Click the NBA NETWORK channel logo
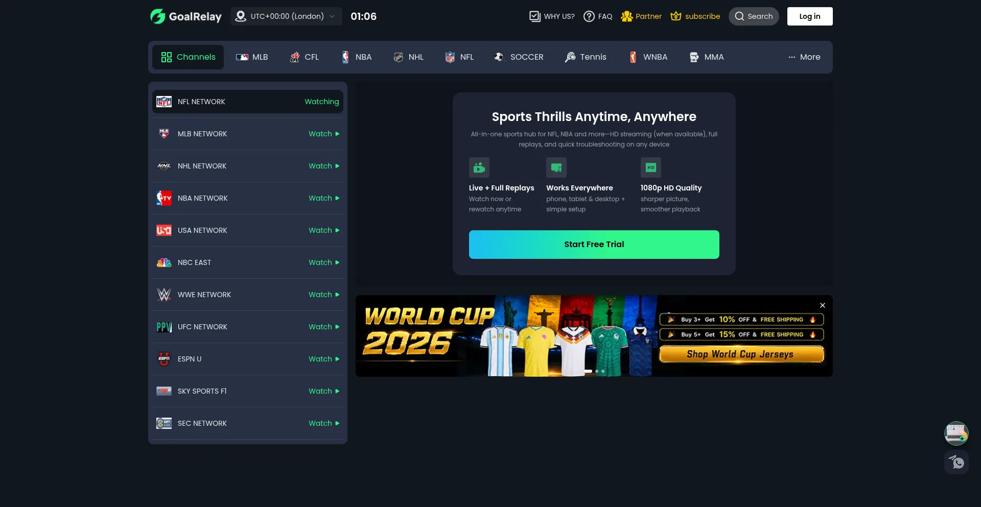The width and height of the screenshot is (981, 507). [164, 198]
